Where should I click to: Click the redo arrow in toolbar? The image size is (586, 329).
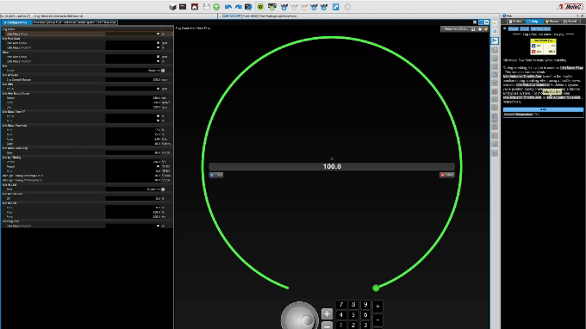point(238,7)
